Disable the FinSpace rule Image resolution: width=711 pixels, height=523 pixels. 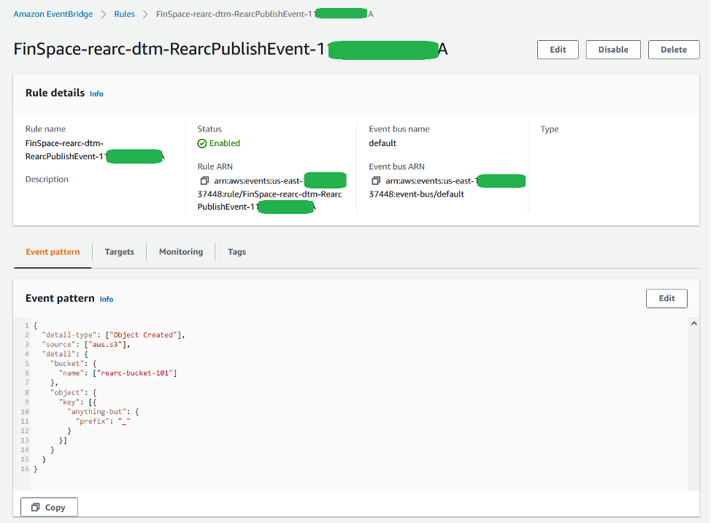pyautogui.click(x=612, y=50)
